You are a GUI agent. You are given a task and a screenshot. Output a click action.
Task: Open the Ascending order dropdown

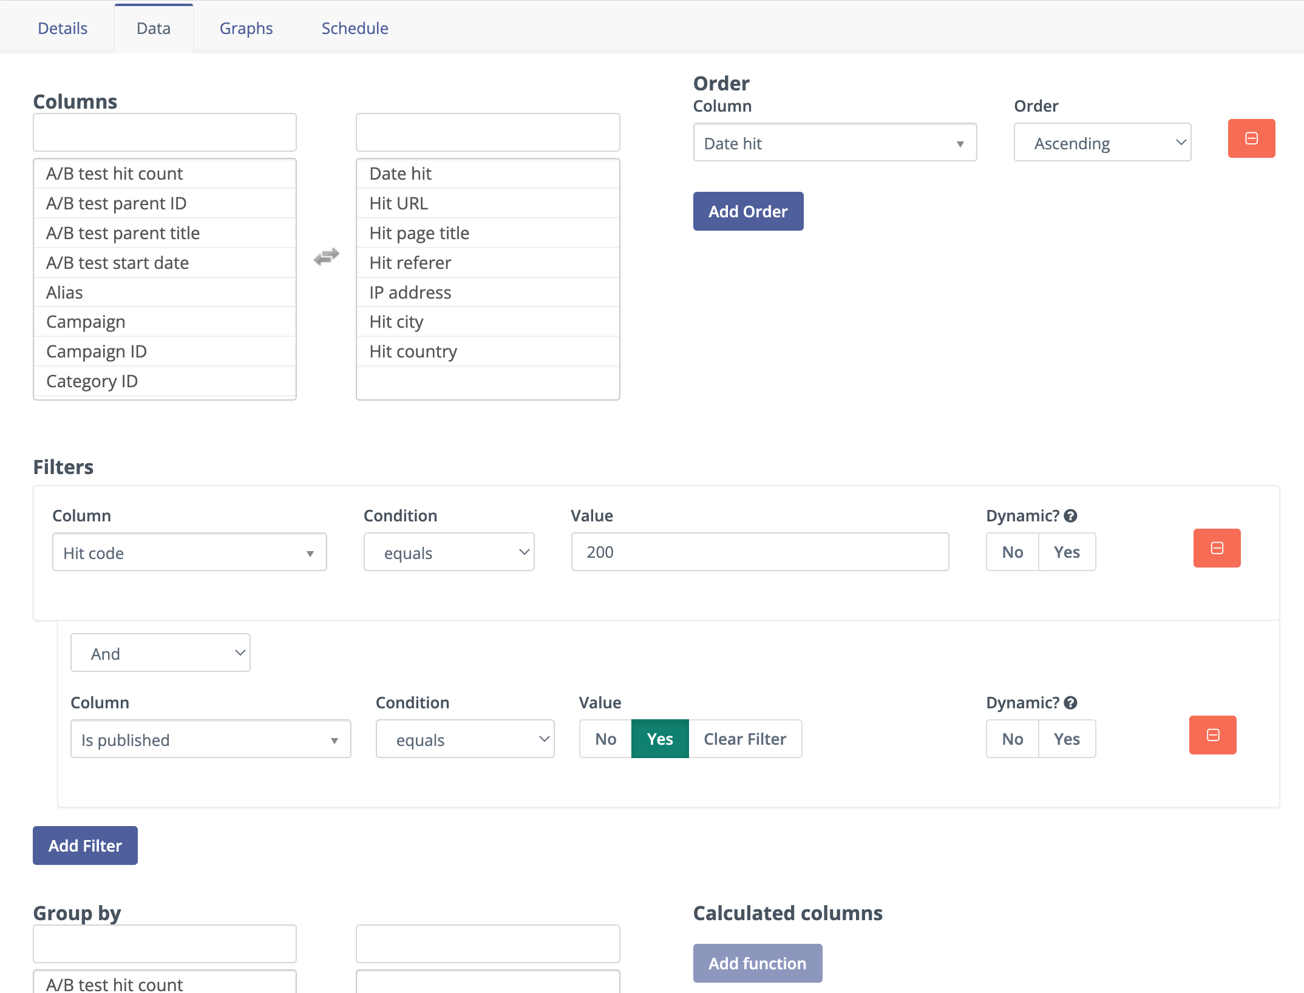click(1102, 143)
